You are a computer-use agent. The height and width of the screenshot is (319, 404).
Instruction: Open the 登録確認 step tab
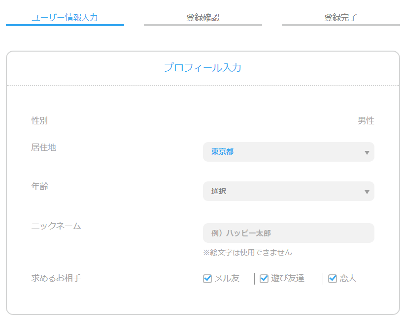(202, 18)
